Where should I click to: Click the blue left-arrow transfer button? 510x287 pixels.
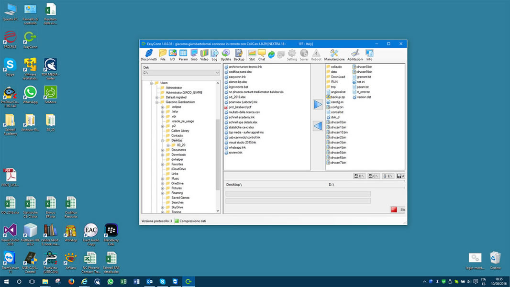(x=318, y=126)
